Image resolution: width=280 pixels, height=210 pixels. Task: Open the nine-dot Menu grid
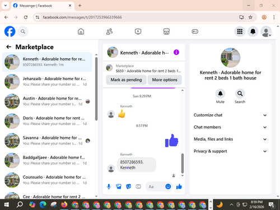coord(240,31)
